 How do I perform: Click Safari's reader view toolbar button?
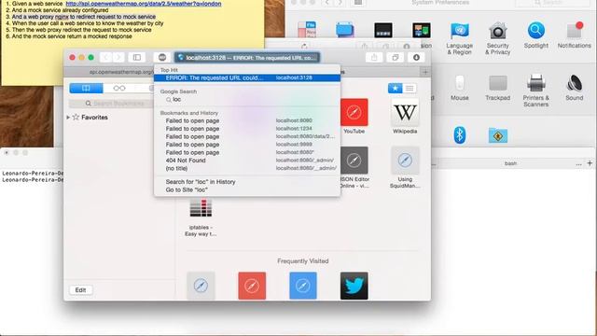[162, 58]
